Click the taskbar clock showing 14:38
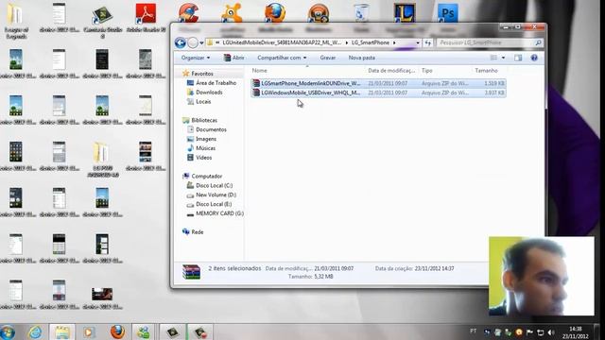605x340 pixels. (x=575, y=332)
